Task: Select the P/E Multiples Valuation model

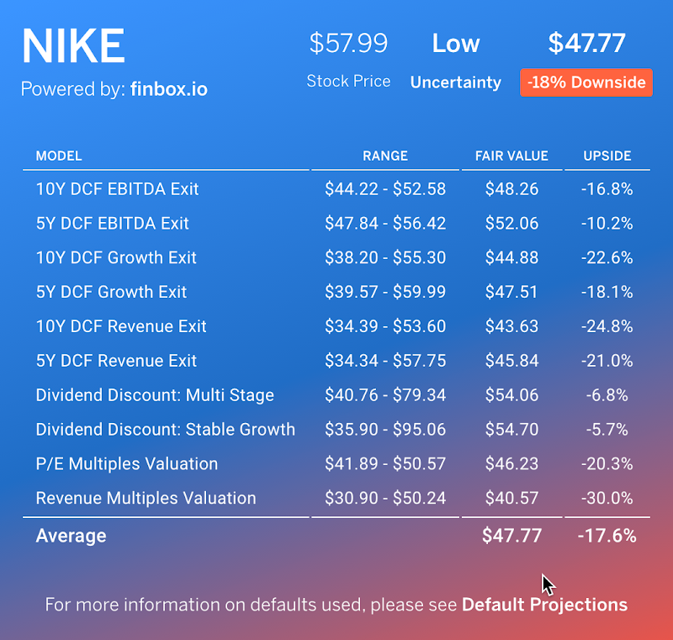Action: (126, 463)
